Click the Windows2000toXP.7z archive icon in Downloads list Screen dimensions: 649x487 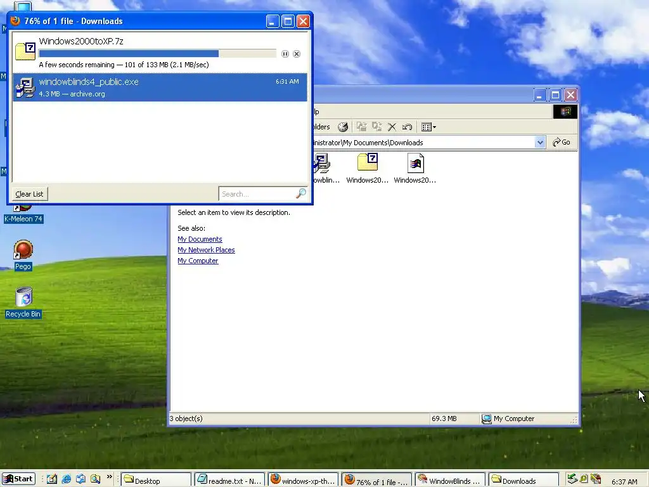pos(25,51)
